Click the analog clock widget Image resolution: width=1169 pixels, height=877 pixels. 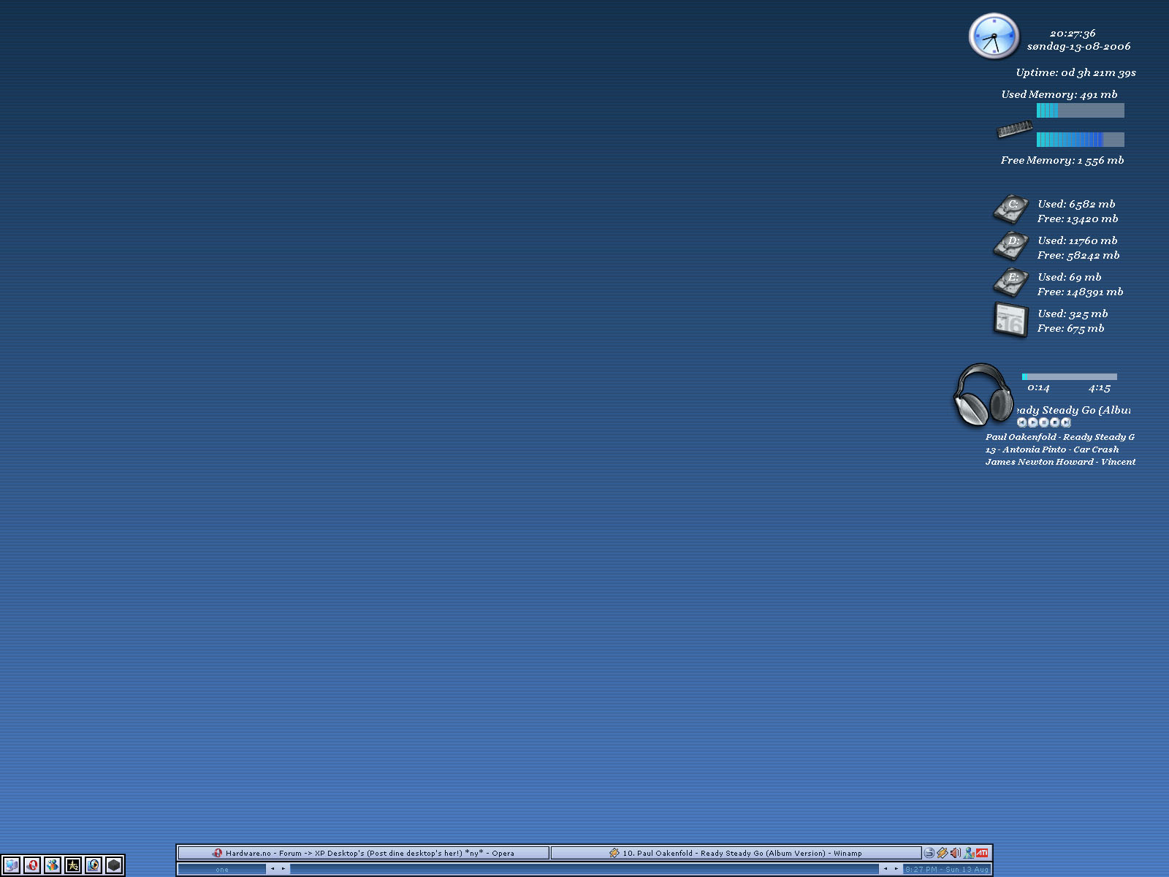tap(994, 37)
